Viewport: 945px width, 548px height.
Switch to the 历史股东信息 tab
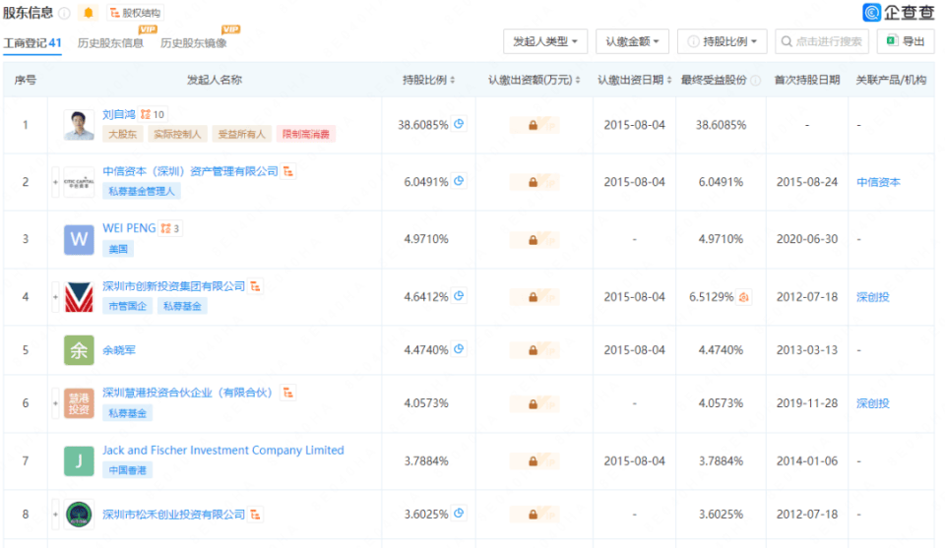pos(110,43)
